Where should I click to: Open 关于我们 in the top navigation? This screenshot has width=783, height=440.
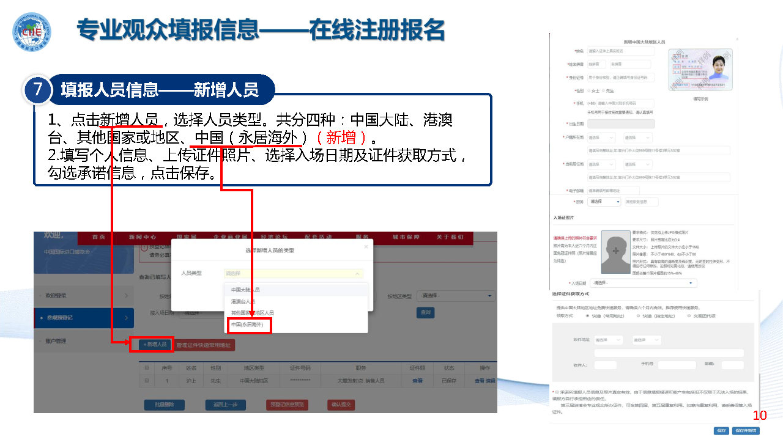click(450, 237)
